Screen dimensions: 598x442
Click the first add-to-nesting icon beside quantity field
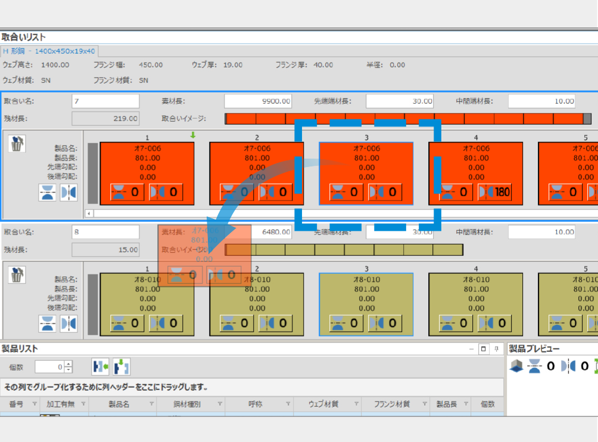(100, 367)
